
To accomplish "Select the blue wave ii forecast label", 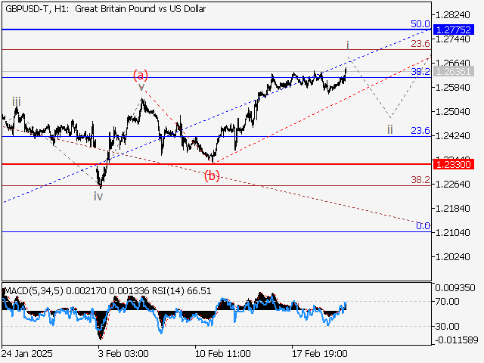I will pyautogui.click(x=389, y=129).
